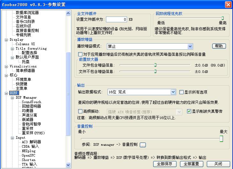Image resolution: width=233 pixels, height=169 pixels.
Task: Click the 帮助 button
Action: [x=219, y=46]
